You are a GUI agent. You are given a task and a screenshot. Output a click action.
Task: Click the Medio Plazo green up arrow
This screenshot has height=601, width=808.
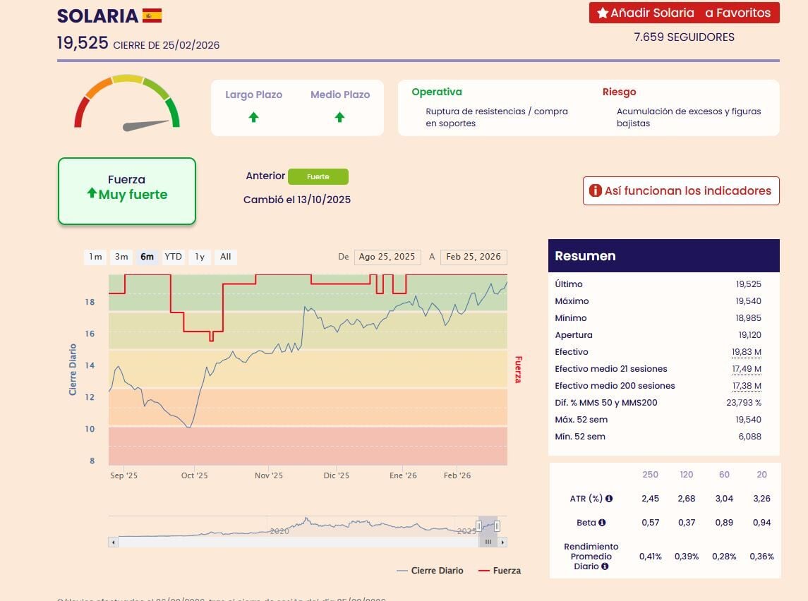(339, 117)
